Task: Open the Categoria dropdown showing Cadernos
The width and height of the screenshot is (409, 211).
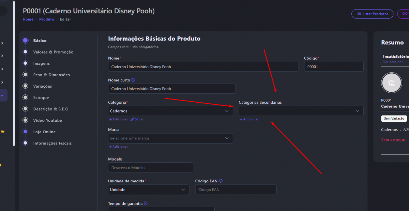Action: click(x=170, y=111)
